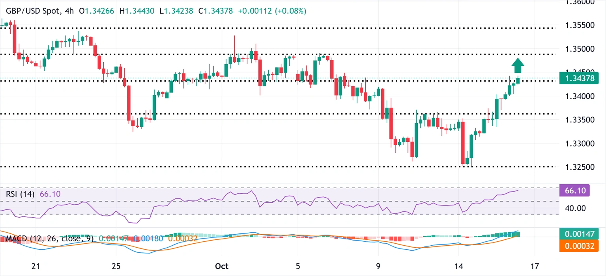
Task: Click date 14 on the time axis
Action: tap(459, 266)
